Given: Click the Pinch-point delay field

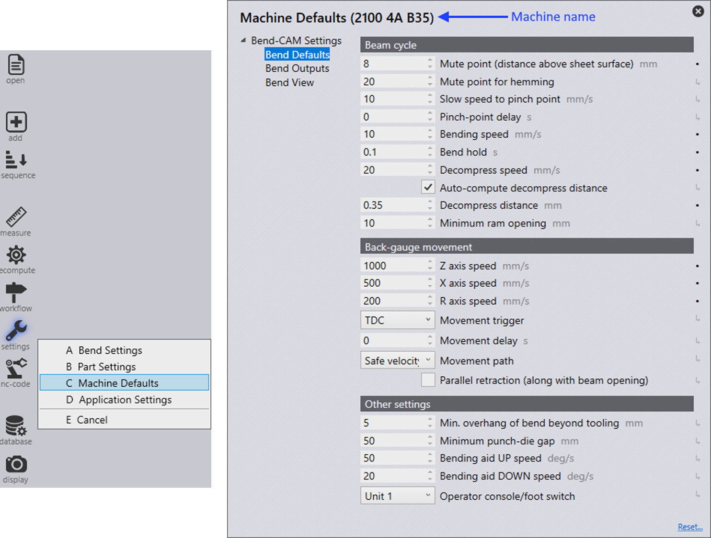Looking at the screenshot, I should tap(397, 117).
